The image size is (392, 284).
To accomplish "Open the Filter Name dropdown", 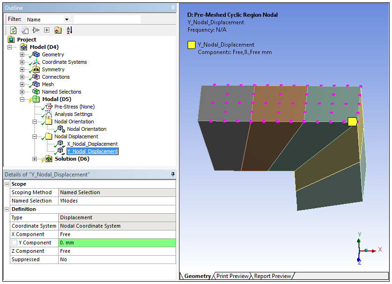I will pos(67,20).
